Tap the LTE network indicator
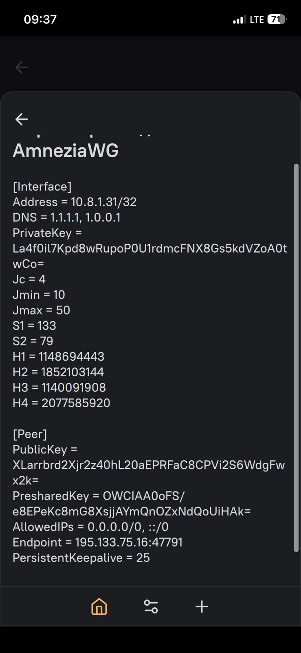The height and width of the screenshot is (653, 301). 257,20
